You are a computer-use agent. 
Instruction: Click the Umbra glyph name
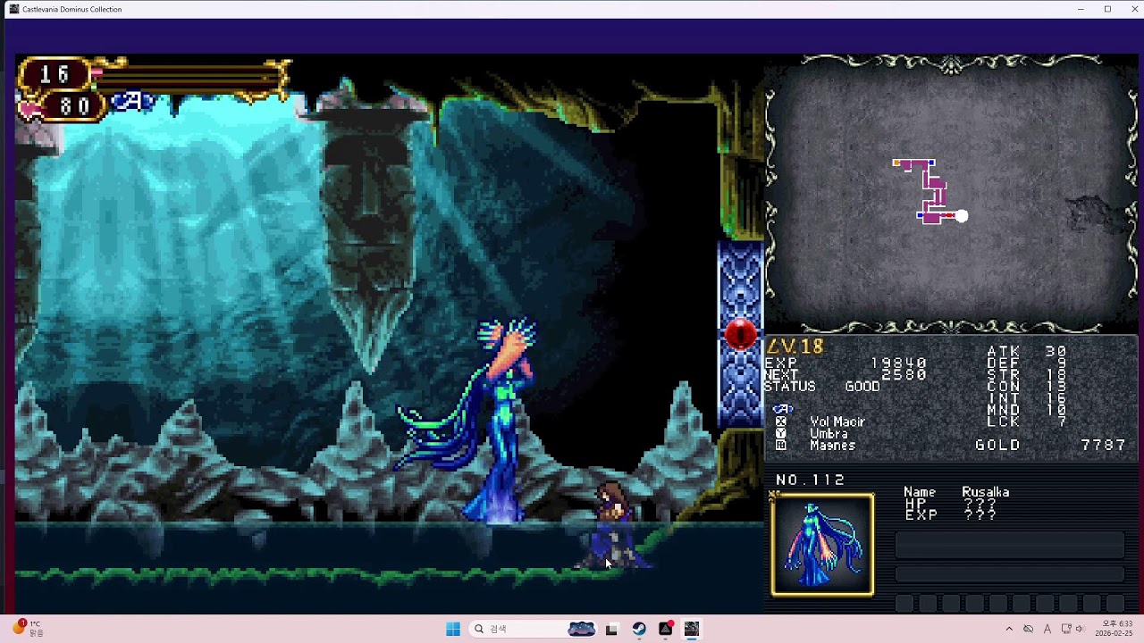pyautogui.click(x=829, y=433)
